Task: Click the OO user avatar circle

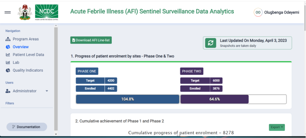Action: click(258, 12)
